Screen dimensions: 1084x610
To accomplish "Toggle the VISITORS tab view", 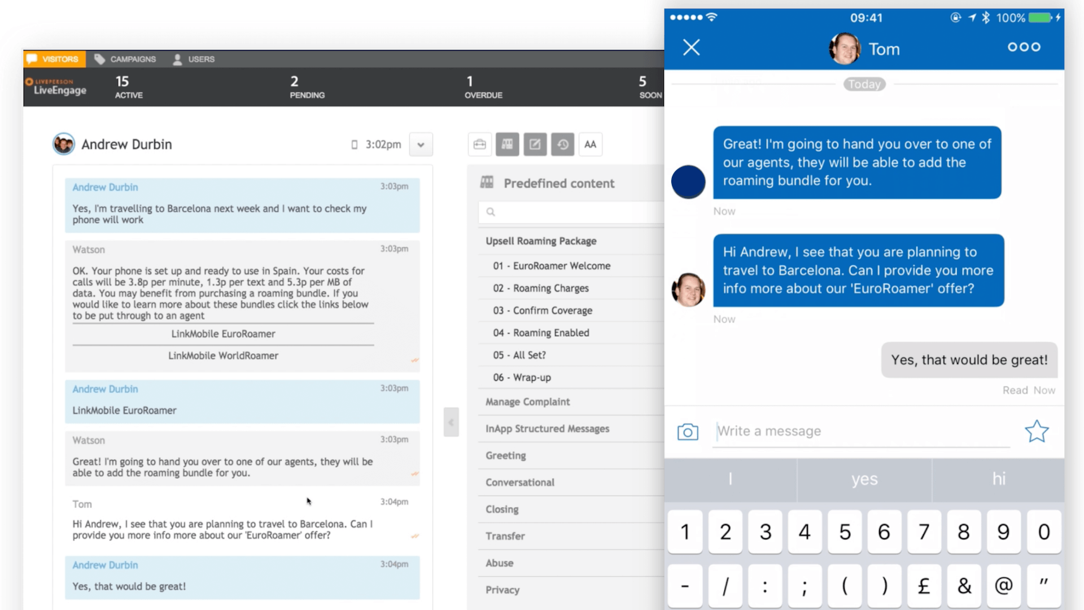I will click(x=55, y=59).
